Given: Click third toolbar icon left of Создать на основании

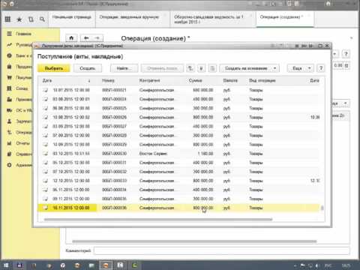Looking at the screenshot, I should coord(212,68).
